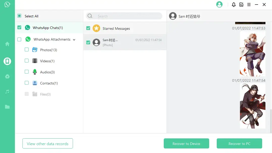This screenshot has height=153, width=272.
Task: Click the feedback note icon near the bell
Action: pyautogui.click(x=241, y=4)
